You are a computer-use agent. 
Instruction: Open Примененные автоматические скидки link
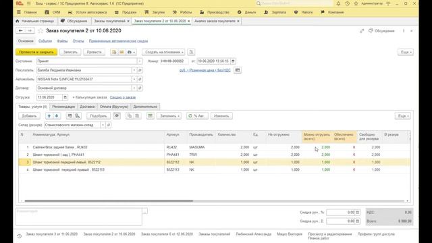point(118,41)
